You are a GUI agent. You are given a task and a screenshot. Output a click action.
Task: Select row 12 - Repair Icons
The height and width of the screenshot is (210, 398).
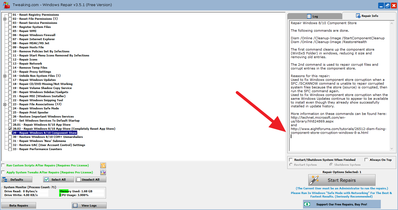pos(25,60)
